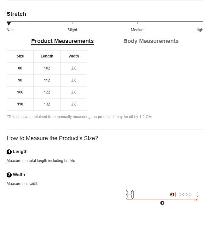The height and width of the screenshot is (227, 214).
Task: Click the Width column header
Action: pyautogui.click(x=74, y=56)
